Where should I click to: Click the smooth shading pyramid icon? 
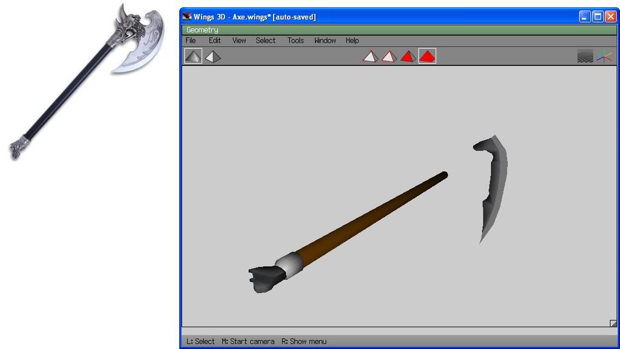pyautogui.click(x=193, y=56)
